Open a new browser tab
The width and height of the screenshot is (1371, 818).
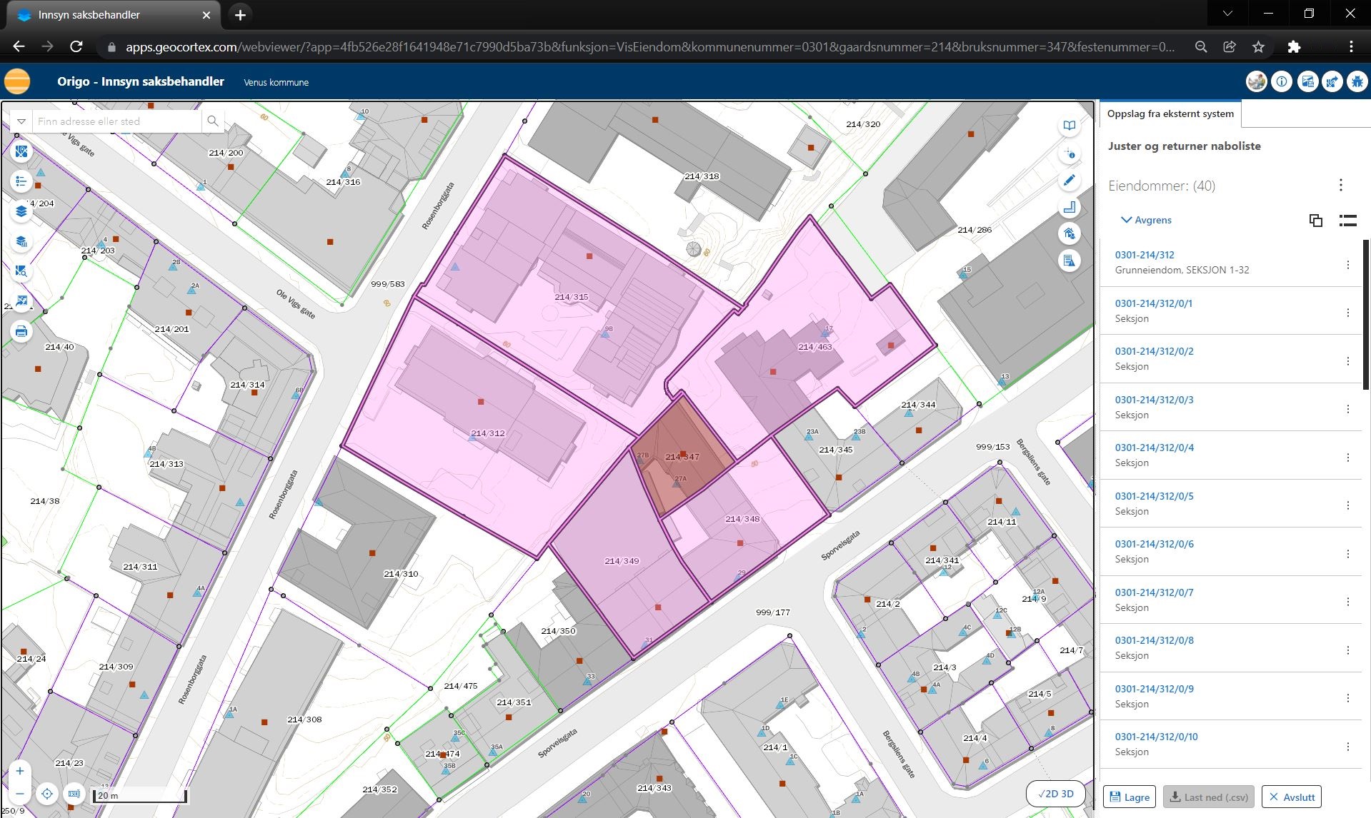[241, 15]
